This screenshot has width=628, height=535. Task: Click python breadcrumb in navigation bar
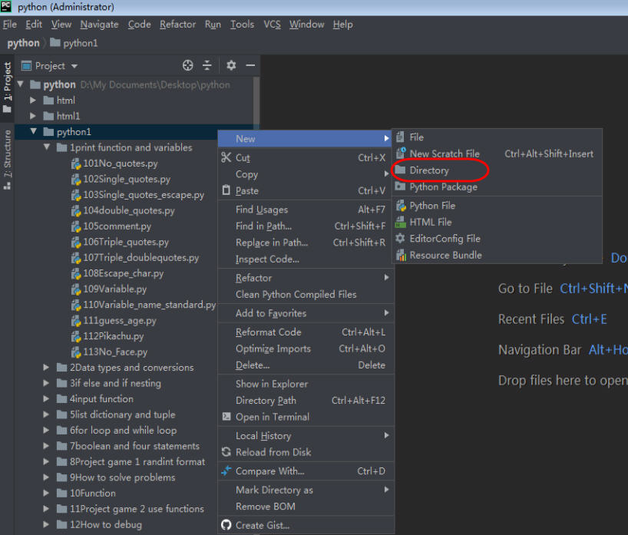coord(23,43)
